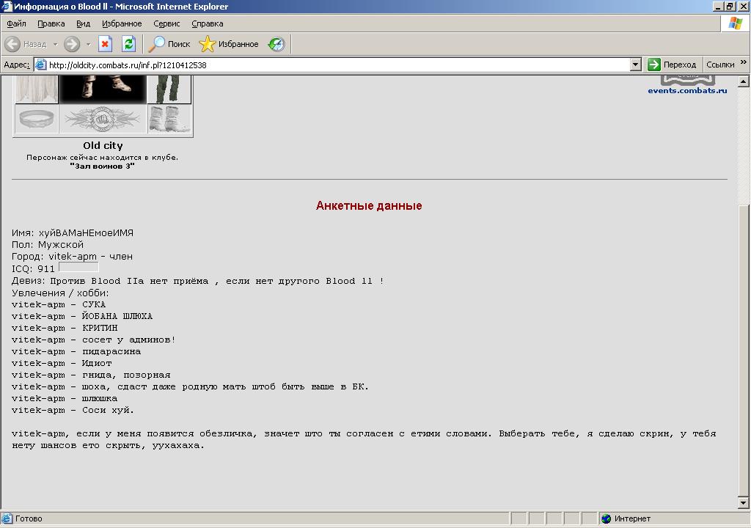Open Search with the Поиск magnifier icon
This screenshot has width=751, height=528.
pyautogui.click(x=157, y=44)
